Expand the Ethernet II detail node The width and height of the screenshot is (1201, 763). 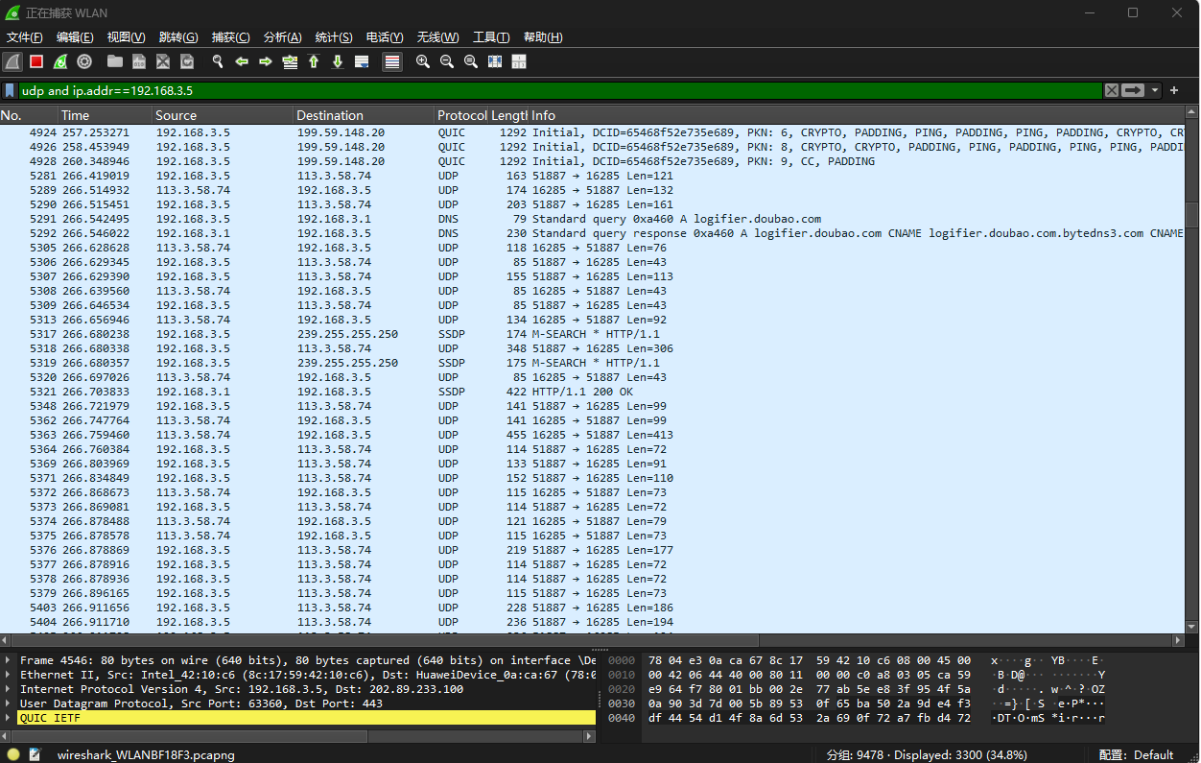(x=9, y=675)
